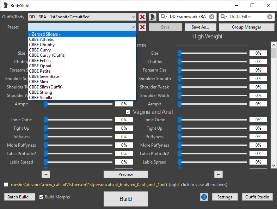Image resolution: width=277 pixels, height=209 pixels.
Task: Copy high weight to low with left arrow
Action: coord(218,174)
